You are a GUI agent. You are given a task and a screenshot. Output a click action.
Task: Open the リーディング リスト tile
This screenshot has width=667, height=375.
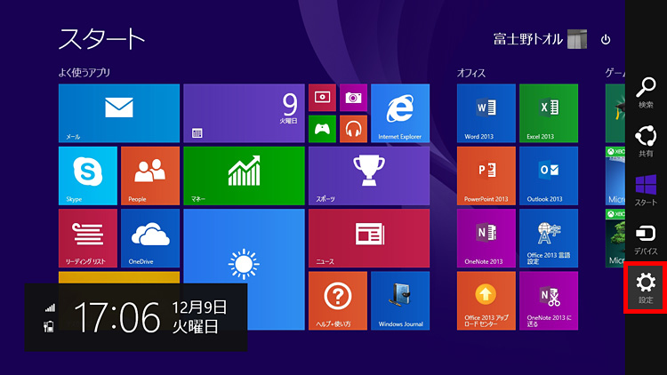[x=88, y=238]
